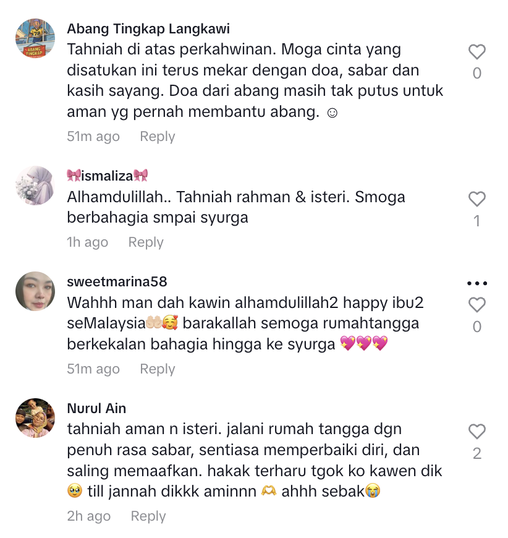This screenshot has height=538, width=508.
Task: Like Abang Tingkap Langkawi's comment with heart
Action: tap(476, 52)
